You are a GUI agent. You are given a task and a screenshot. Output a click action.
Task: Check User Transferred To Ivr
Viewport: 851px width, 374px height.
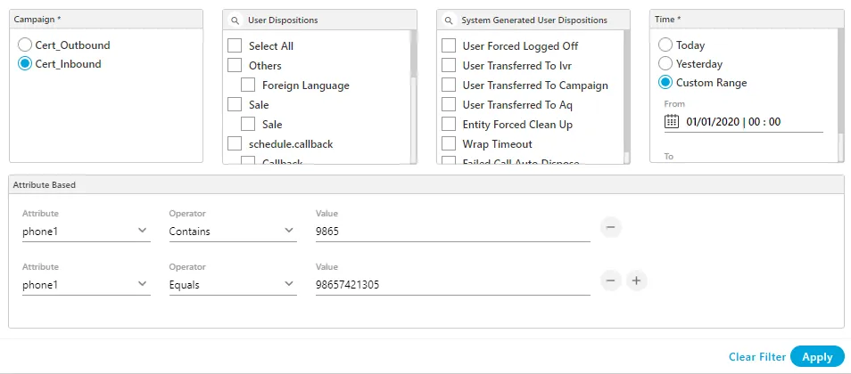pyautogui.click(x=449, y=66)
